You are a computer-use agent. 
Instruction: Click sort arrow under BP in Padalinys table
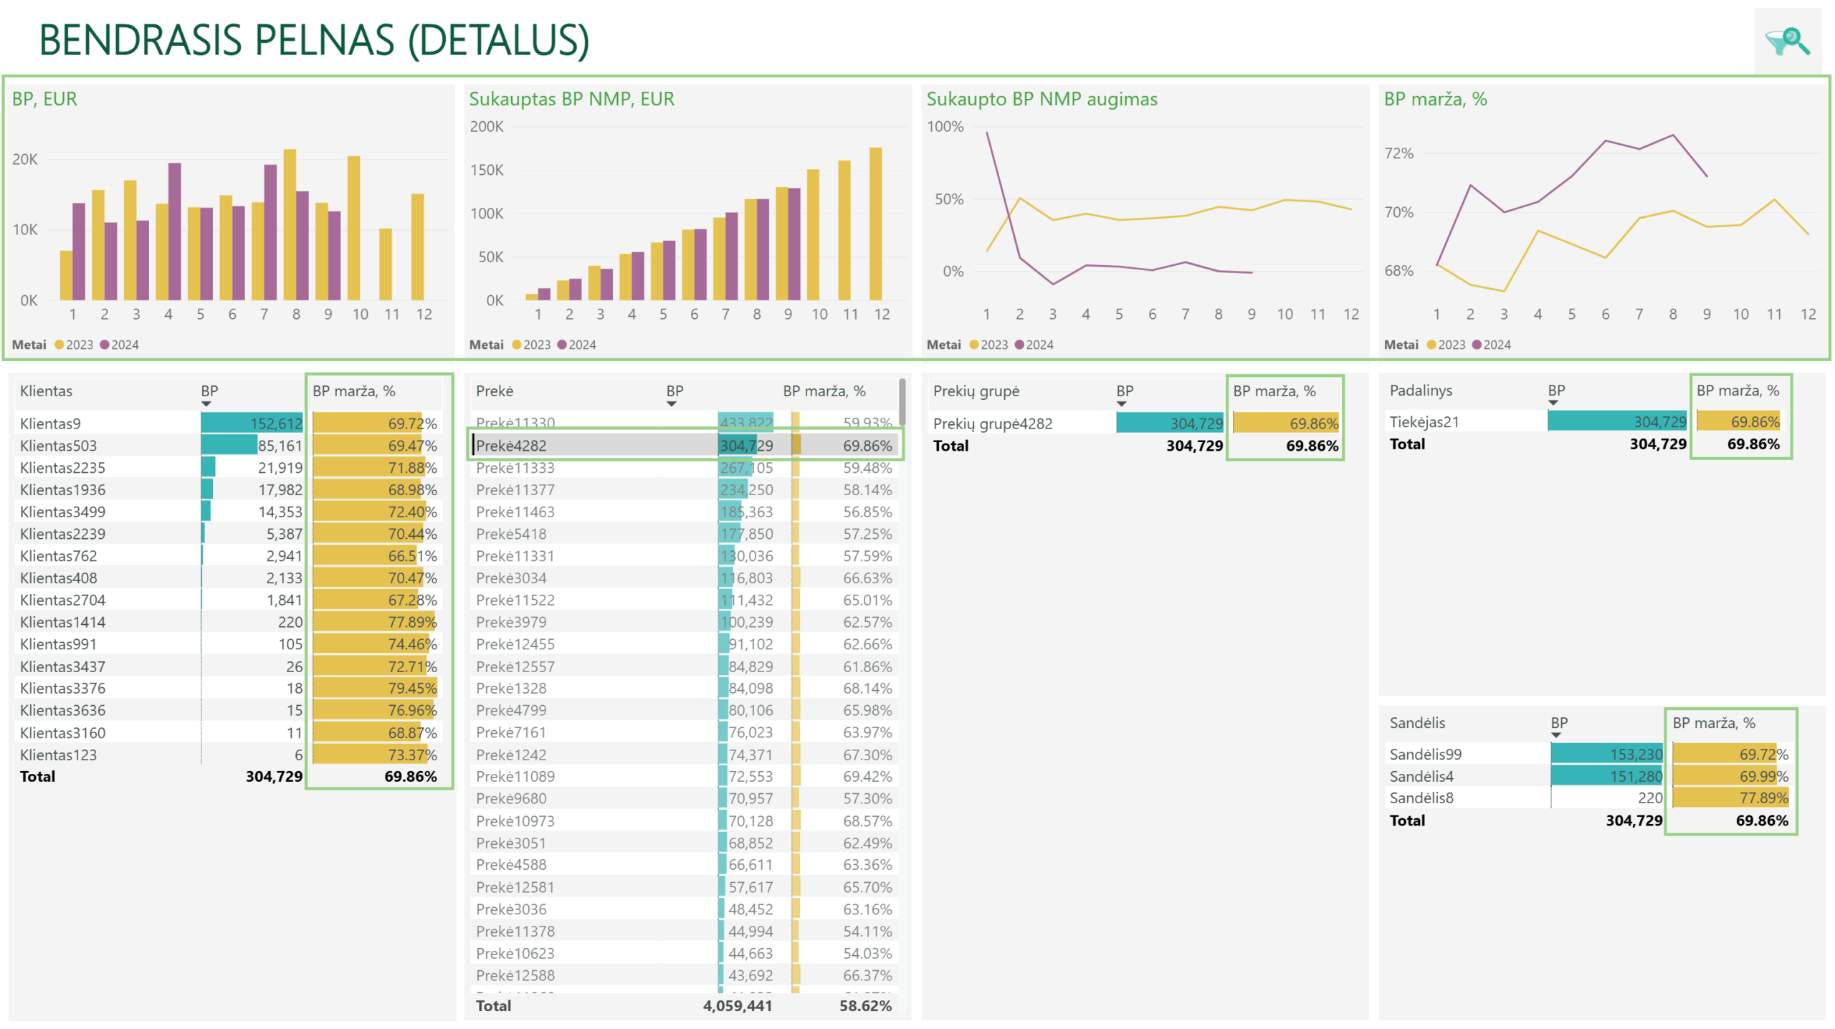pyautogui.click(x=1553, y=403)
